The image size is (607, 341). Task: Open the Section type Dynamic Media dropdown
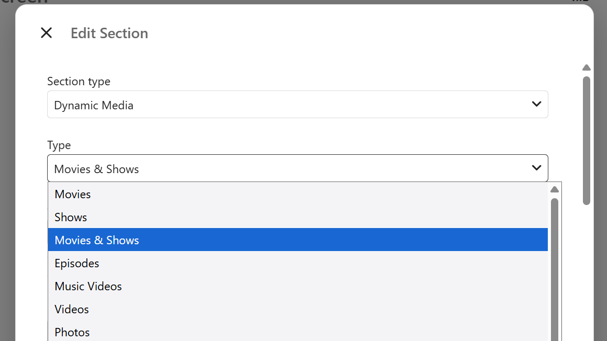[x=297, y=105]
